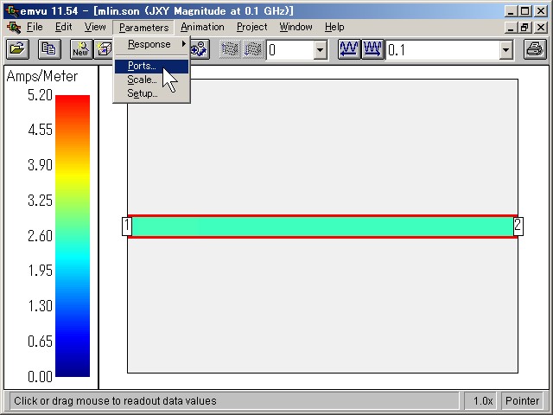This screenshot has width=553, height=415.
Task: Click the green microstrip line current area
Action: tap(322, 227)
